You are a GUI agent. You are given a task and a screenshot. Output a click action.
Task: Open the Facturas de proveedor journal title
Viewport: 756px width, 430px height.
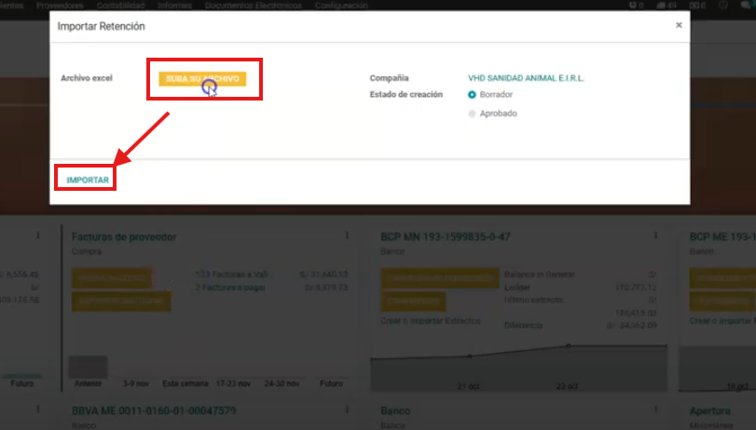(x=124, y=237)
